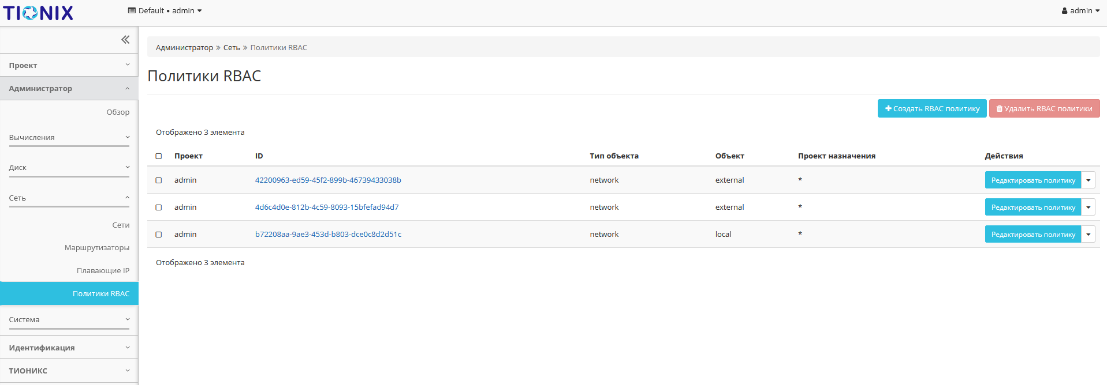Edit the policy 4d6c4d0e-812b-4c59

click(1033, 207)
